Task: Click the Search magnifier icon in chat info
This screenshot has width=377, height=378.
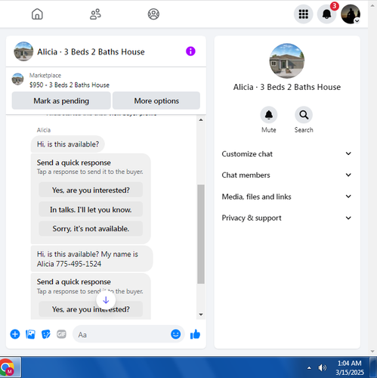Action: pos(304,115)
